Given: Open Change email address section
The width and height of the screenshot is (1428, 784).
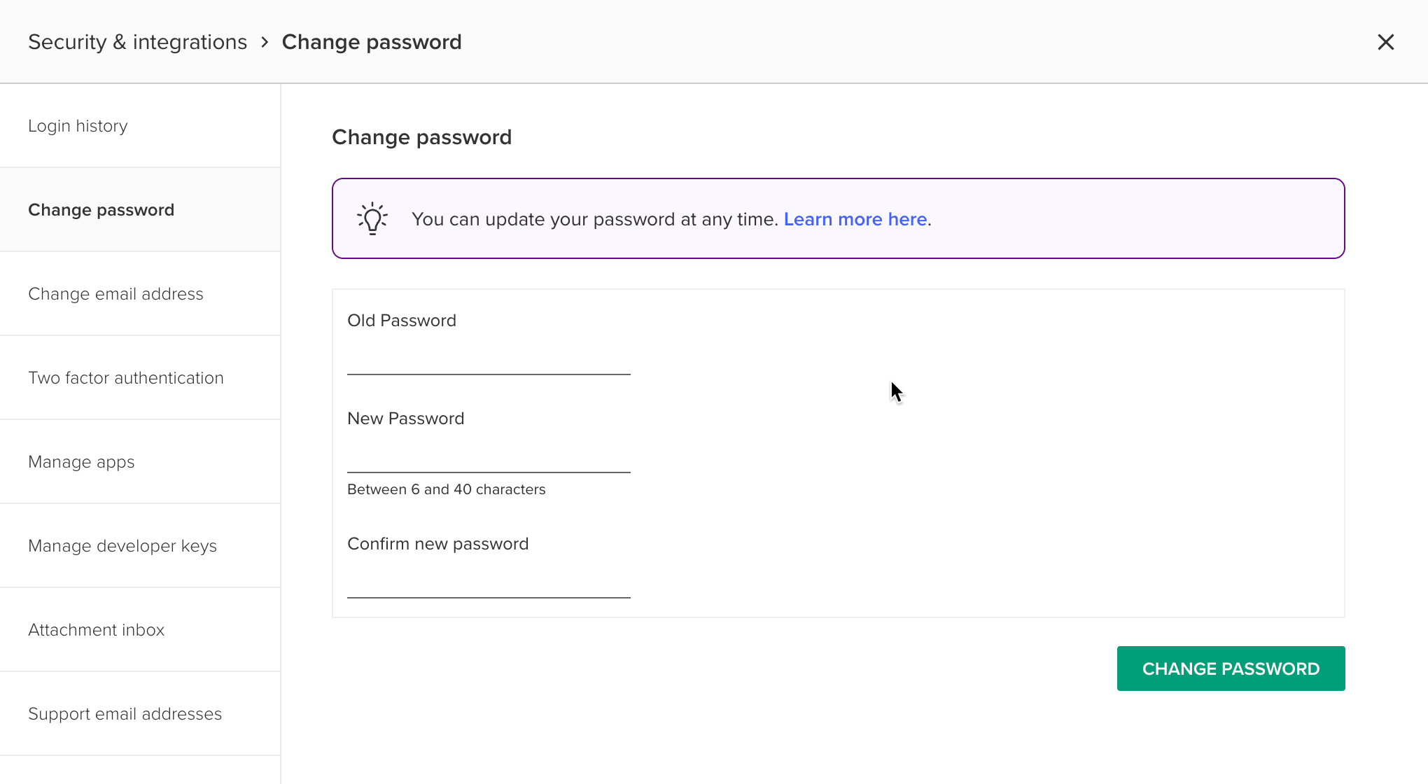Looking at the screenshot, I should 140,294.
